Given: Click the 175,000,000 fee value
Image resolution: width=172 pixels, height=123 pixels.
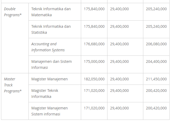Looking at the screenshot, I should tap(94, 61).
